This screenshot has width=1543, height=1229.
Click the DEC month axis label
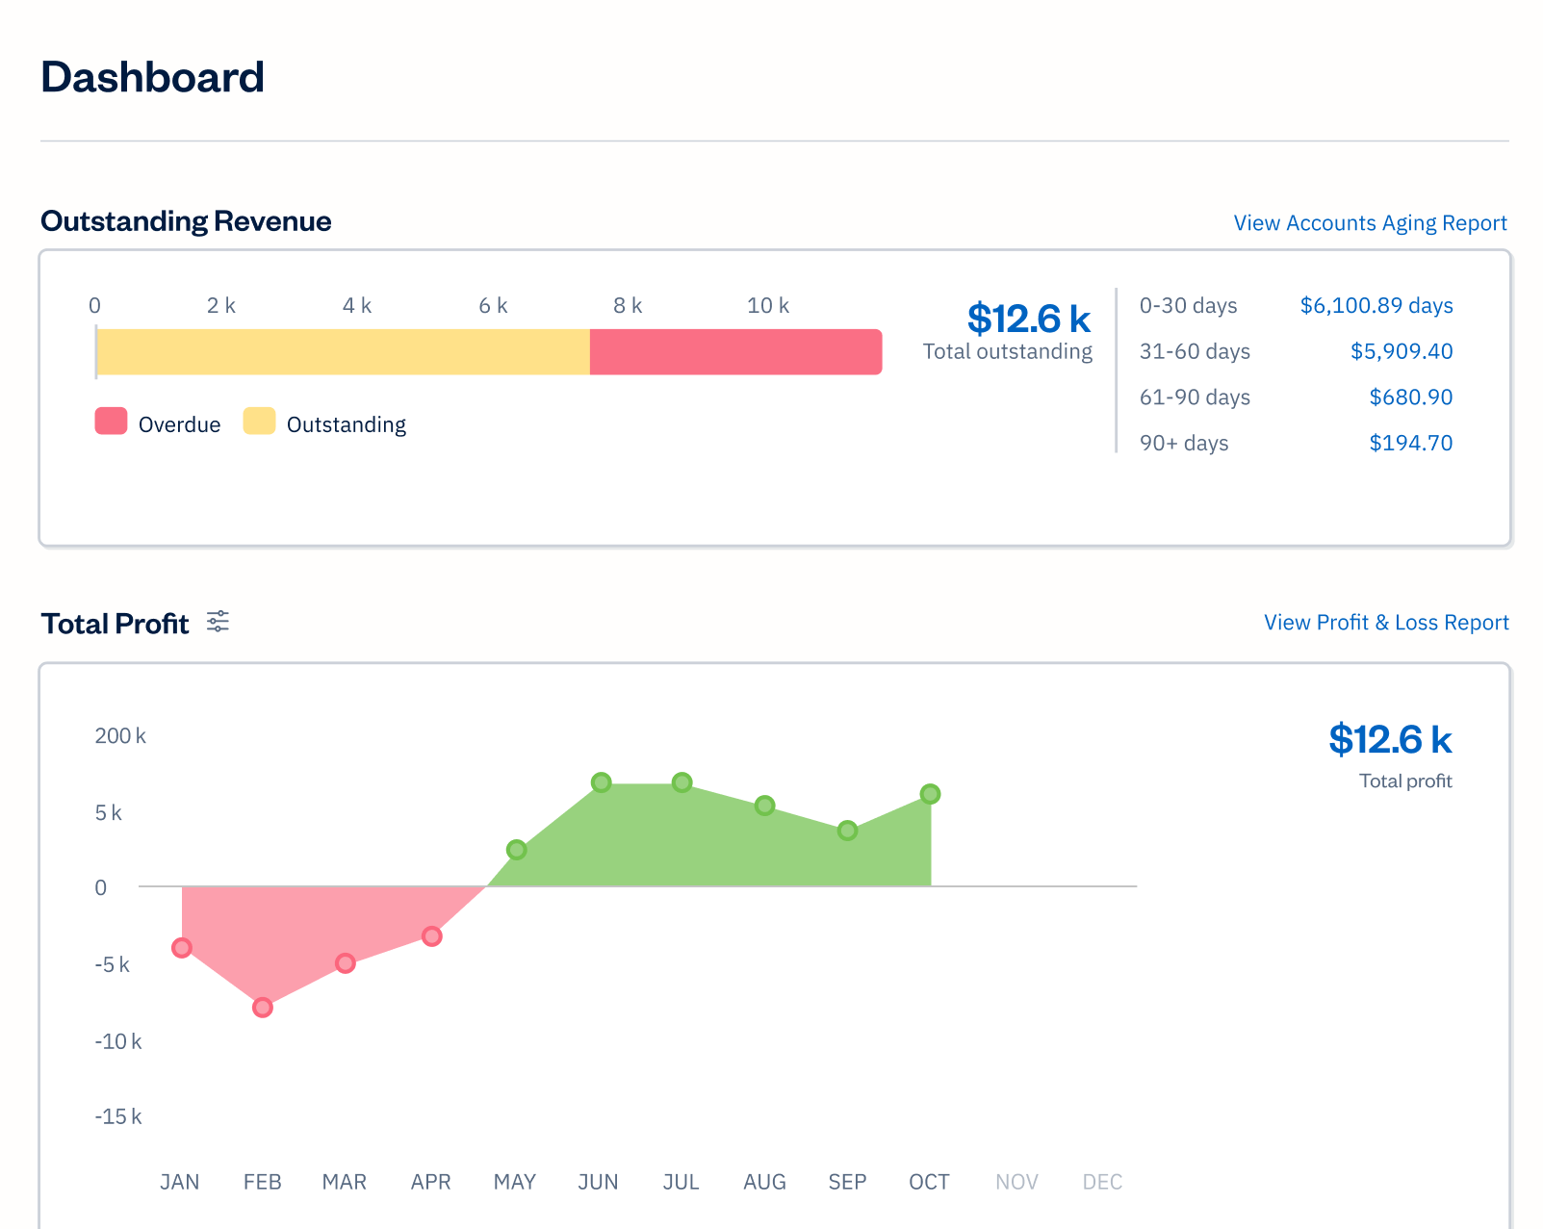[x=1102, y=1182]
